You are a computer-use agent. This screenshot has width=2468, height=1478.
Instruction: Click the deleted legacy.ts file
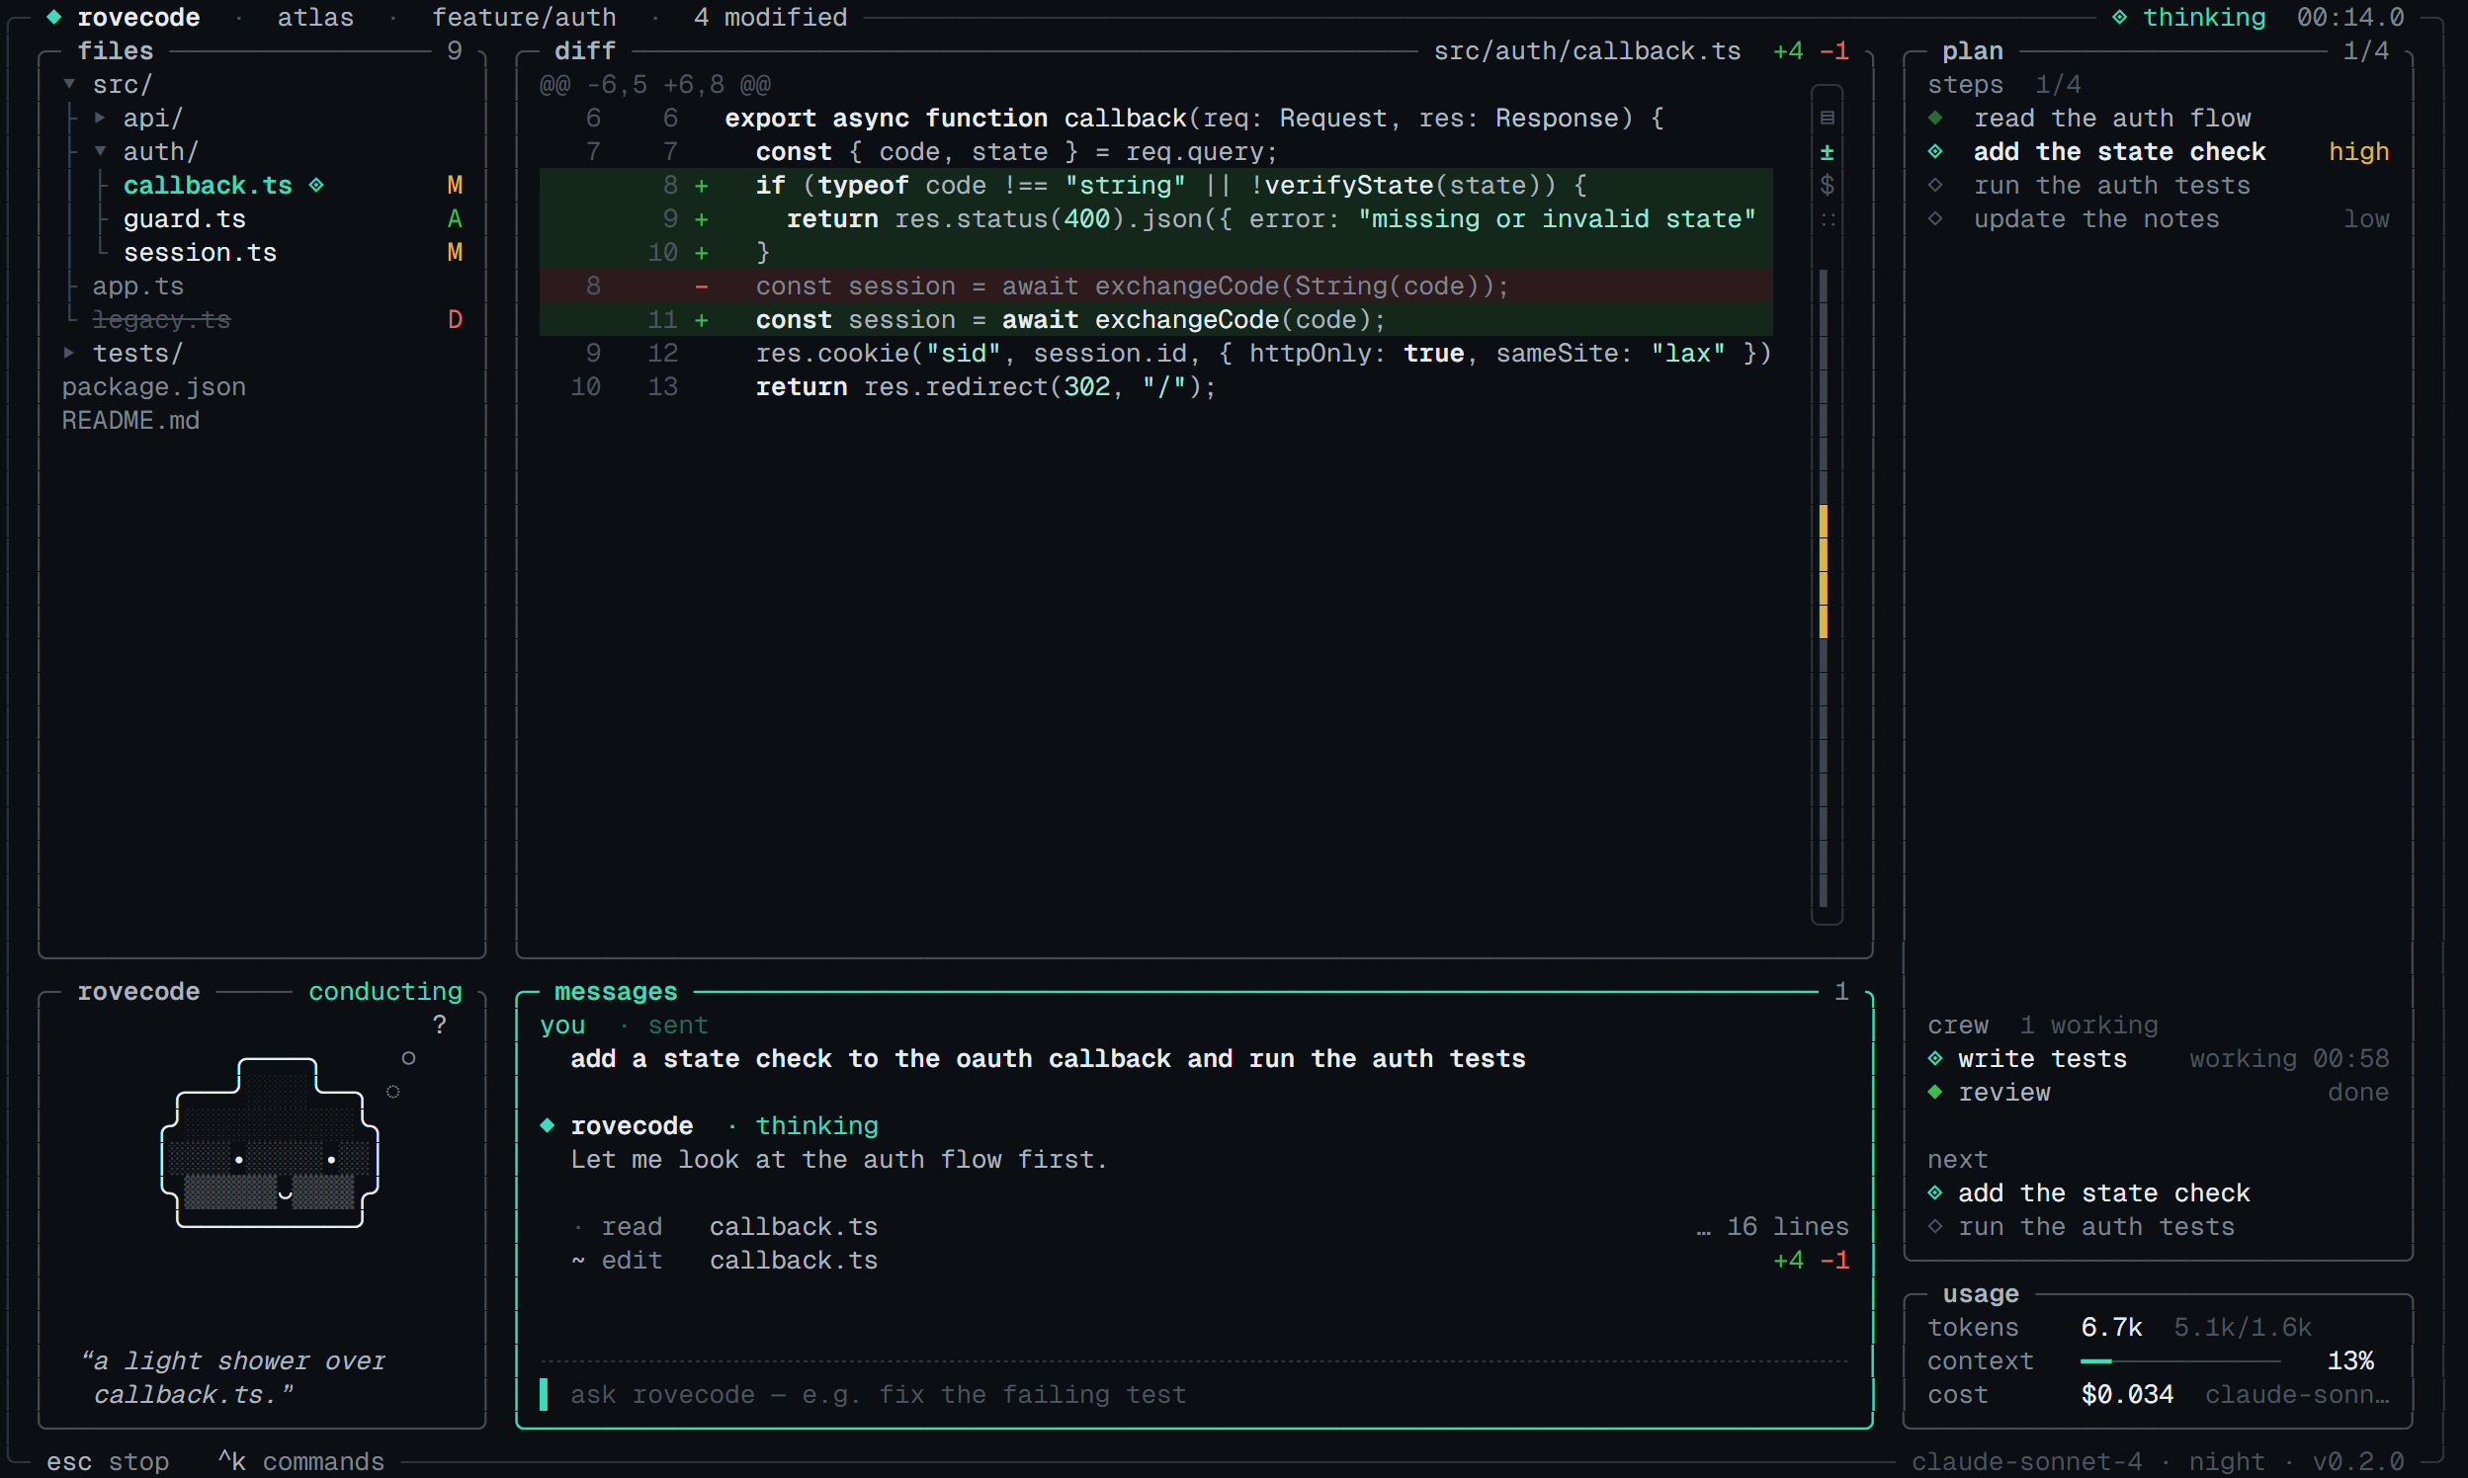click(x=161, y=320)
